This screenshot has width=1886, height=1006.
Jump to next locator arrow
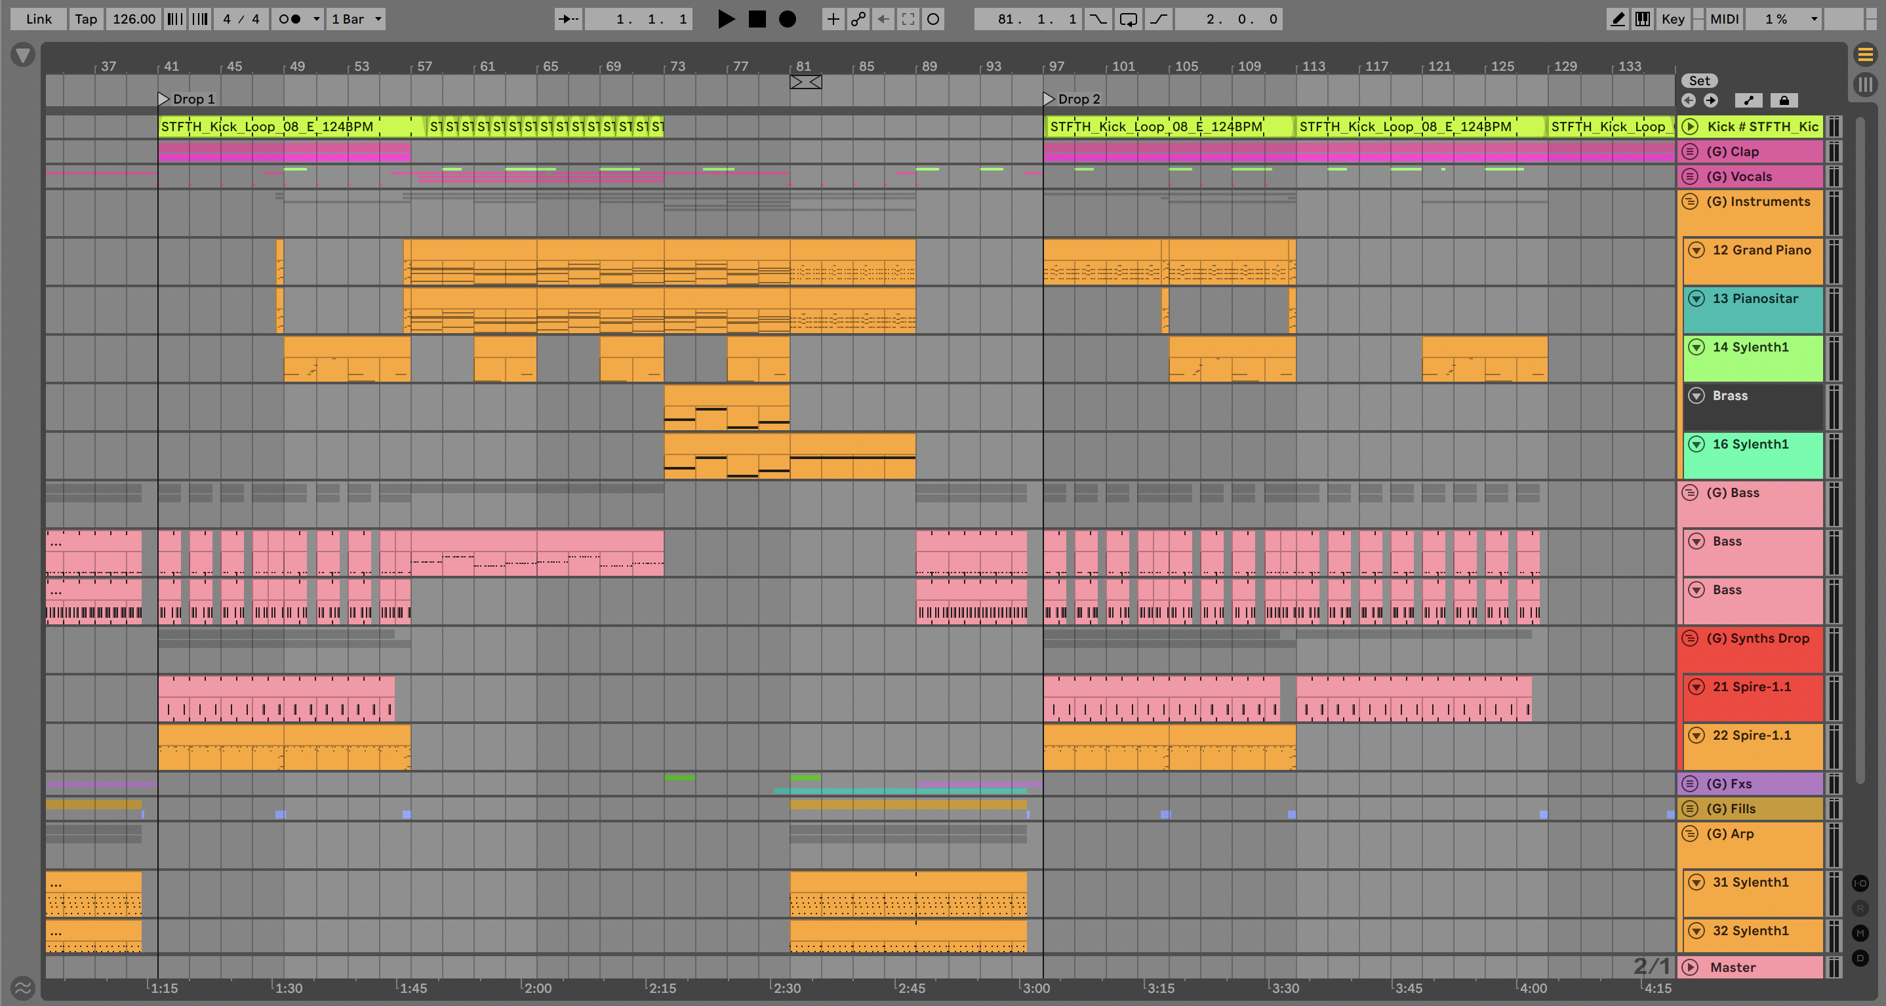pyautogui.click(x=1711, y=100)
